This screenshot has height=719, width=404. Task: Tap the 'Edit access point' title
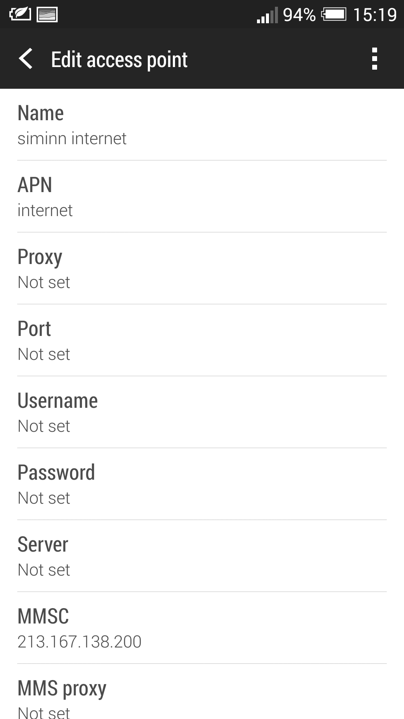click(119, 60)
